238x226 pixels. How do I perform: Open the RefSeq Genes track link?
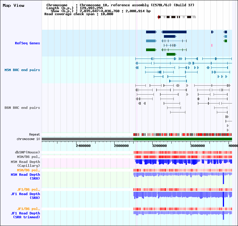(x=27, y=43)
